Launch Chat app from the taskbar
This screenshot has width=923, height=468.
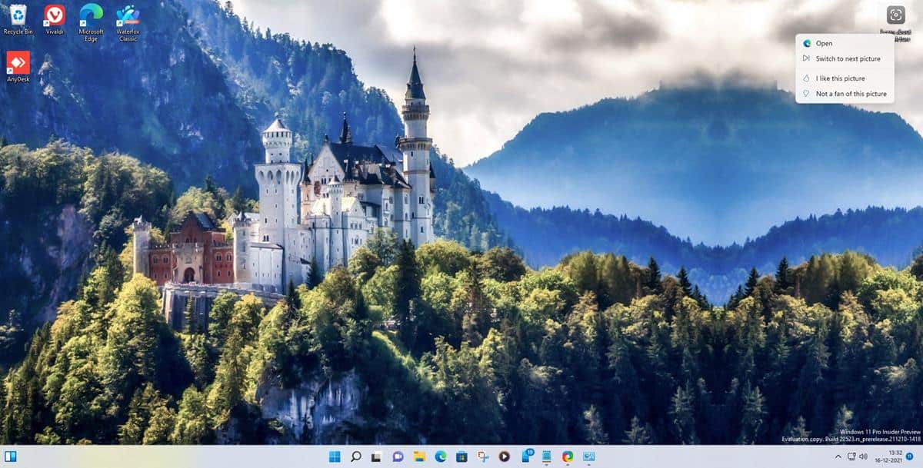tap(398, 456)
